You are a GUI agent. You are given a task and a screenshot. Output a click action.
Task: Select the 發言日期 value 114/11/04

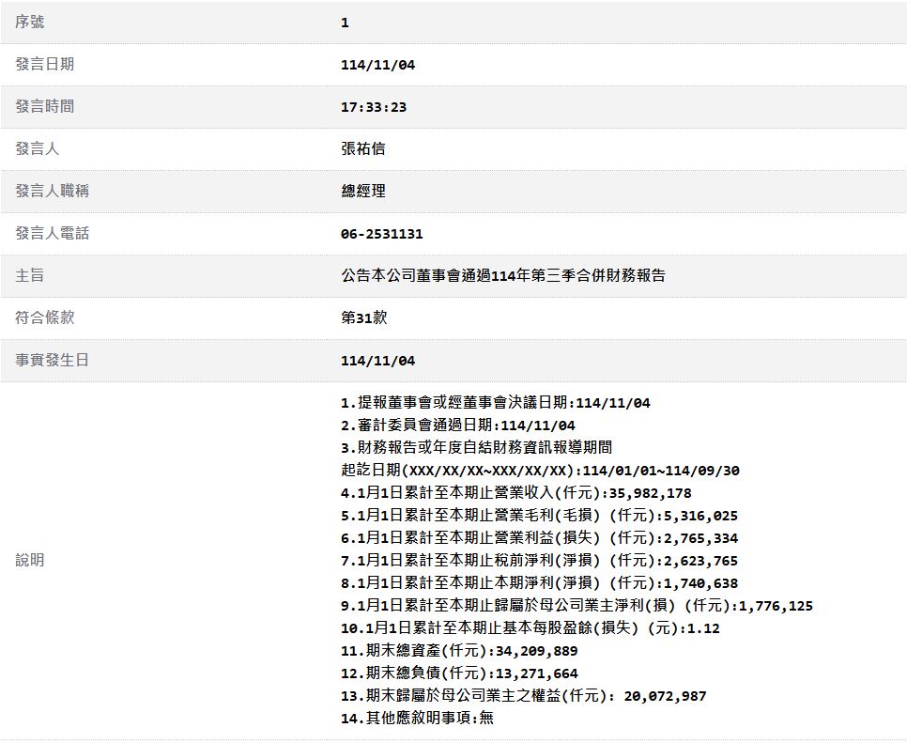(377, 65)
